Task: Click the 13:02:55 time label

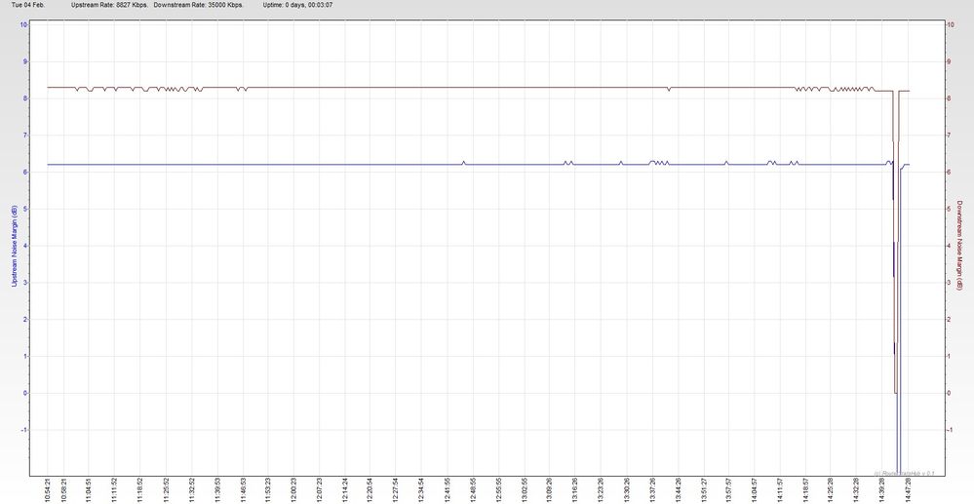Action: click(x=525, y=490)
